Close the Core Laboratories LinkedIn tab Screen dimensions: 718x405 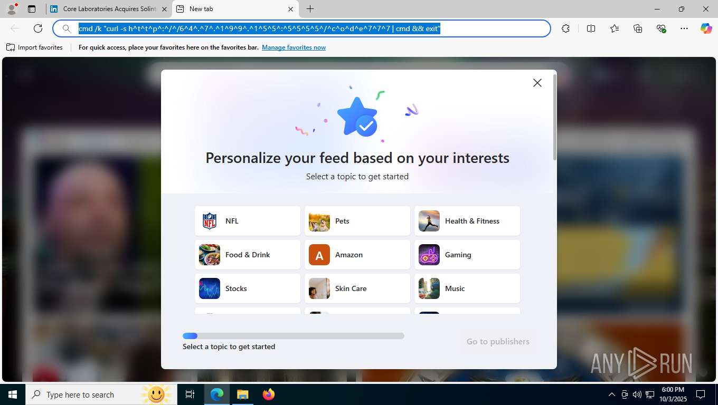tap(164, 9)
